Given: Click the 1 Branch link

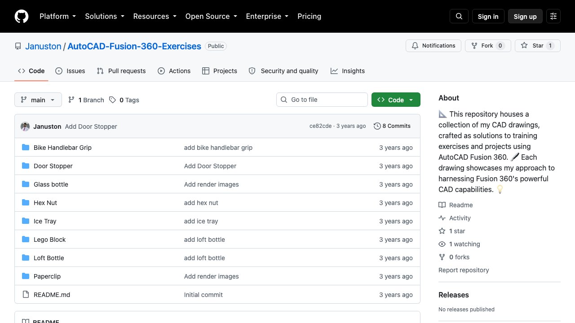Looking at the screenshot, I should (86, 100).
